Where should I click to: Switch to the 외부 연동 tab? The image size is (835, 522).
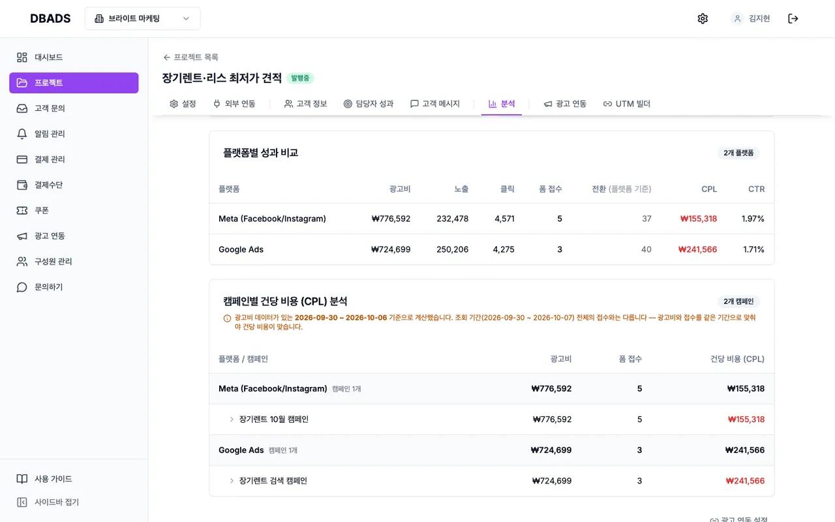click(234, 104)
